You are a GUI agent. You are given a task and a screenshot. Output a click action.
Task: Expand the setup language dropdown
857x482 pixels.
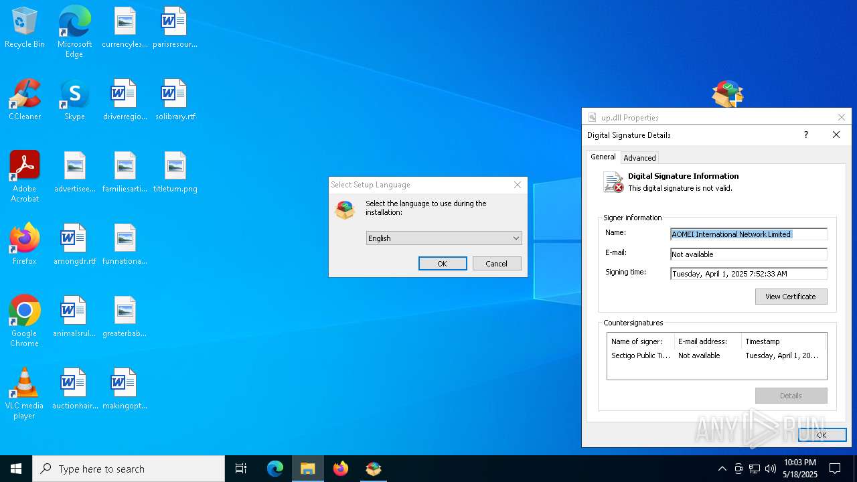point(444,238)
